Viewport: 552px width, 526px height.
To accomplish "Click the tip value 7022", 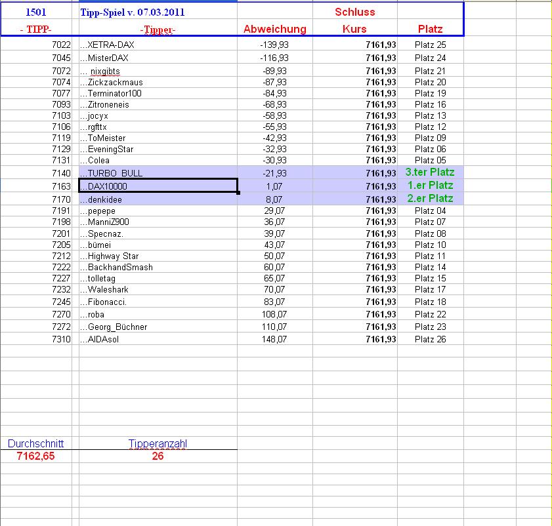I will [x=36, y=45].
